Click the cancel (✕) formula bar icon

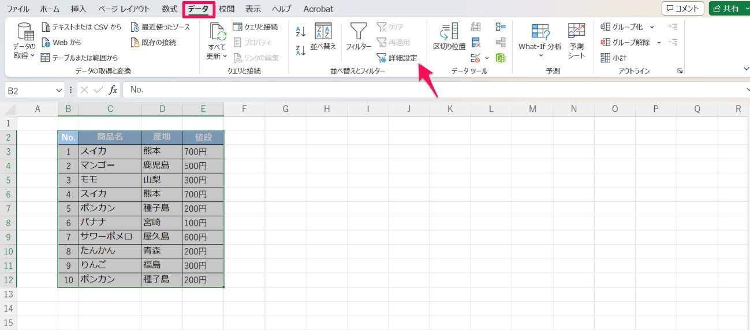(84, 89)
